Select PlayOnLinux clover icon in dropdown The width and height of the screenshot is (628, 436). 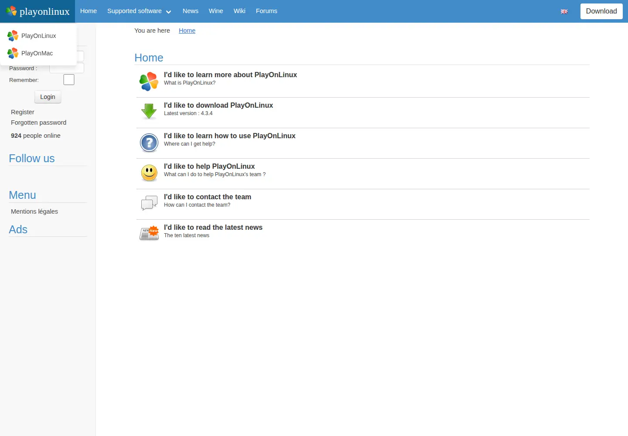(x=13, y=36)
